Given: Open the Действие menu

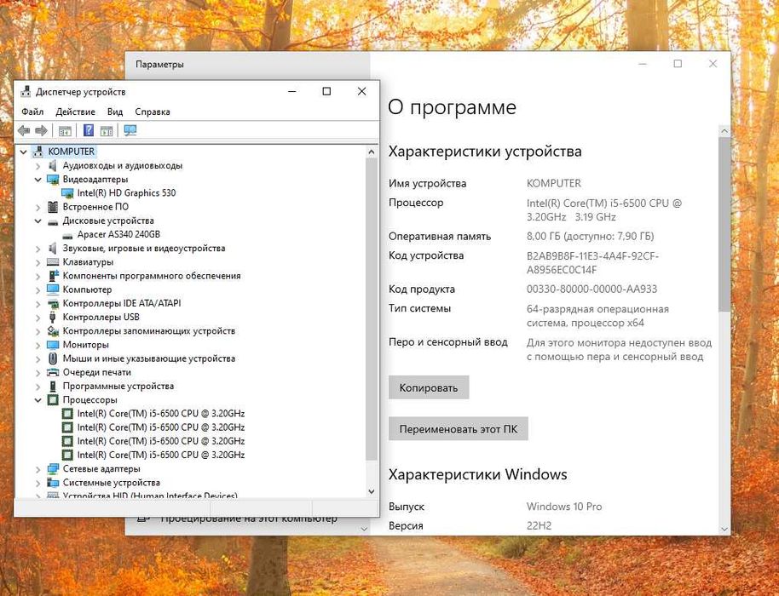Looking at the screenshot, I should 75,112.
